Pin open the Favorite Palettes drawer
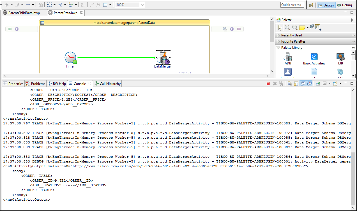 [x=353, y=41]
